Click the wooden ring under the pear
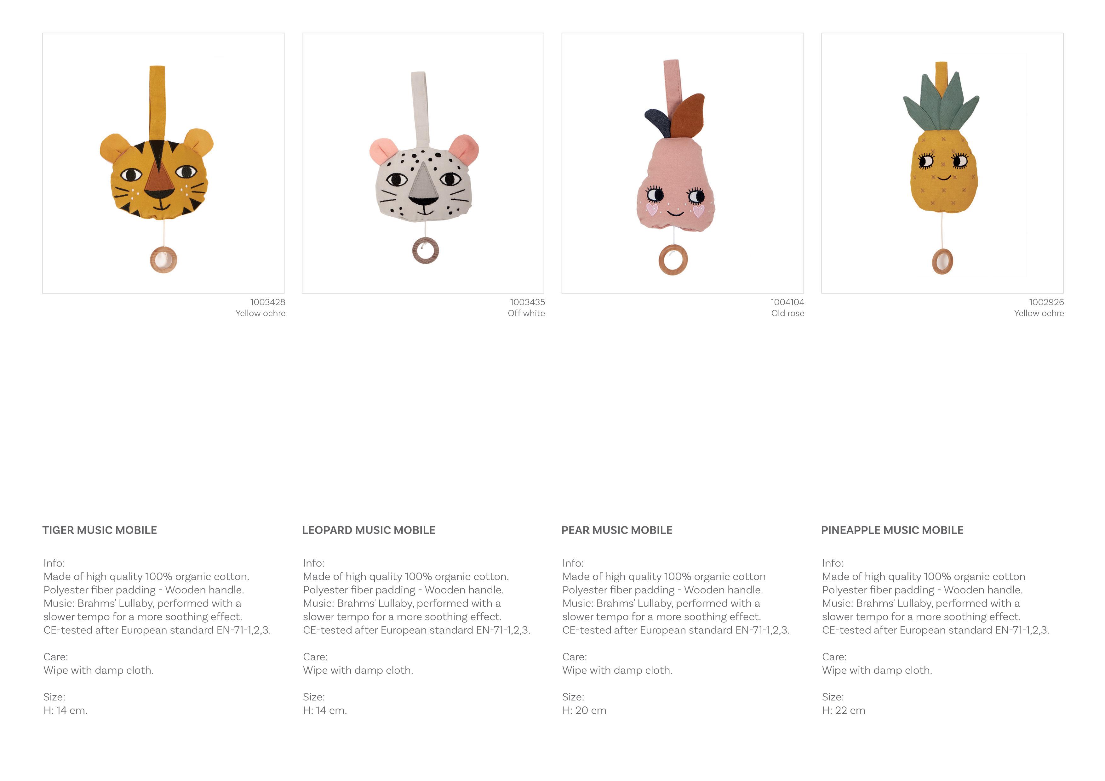 click(x=673, y=260)
